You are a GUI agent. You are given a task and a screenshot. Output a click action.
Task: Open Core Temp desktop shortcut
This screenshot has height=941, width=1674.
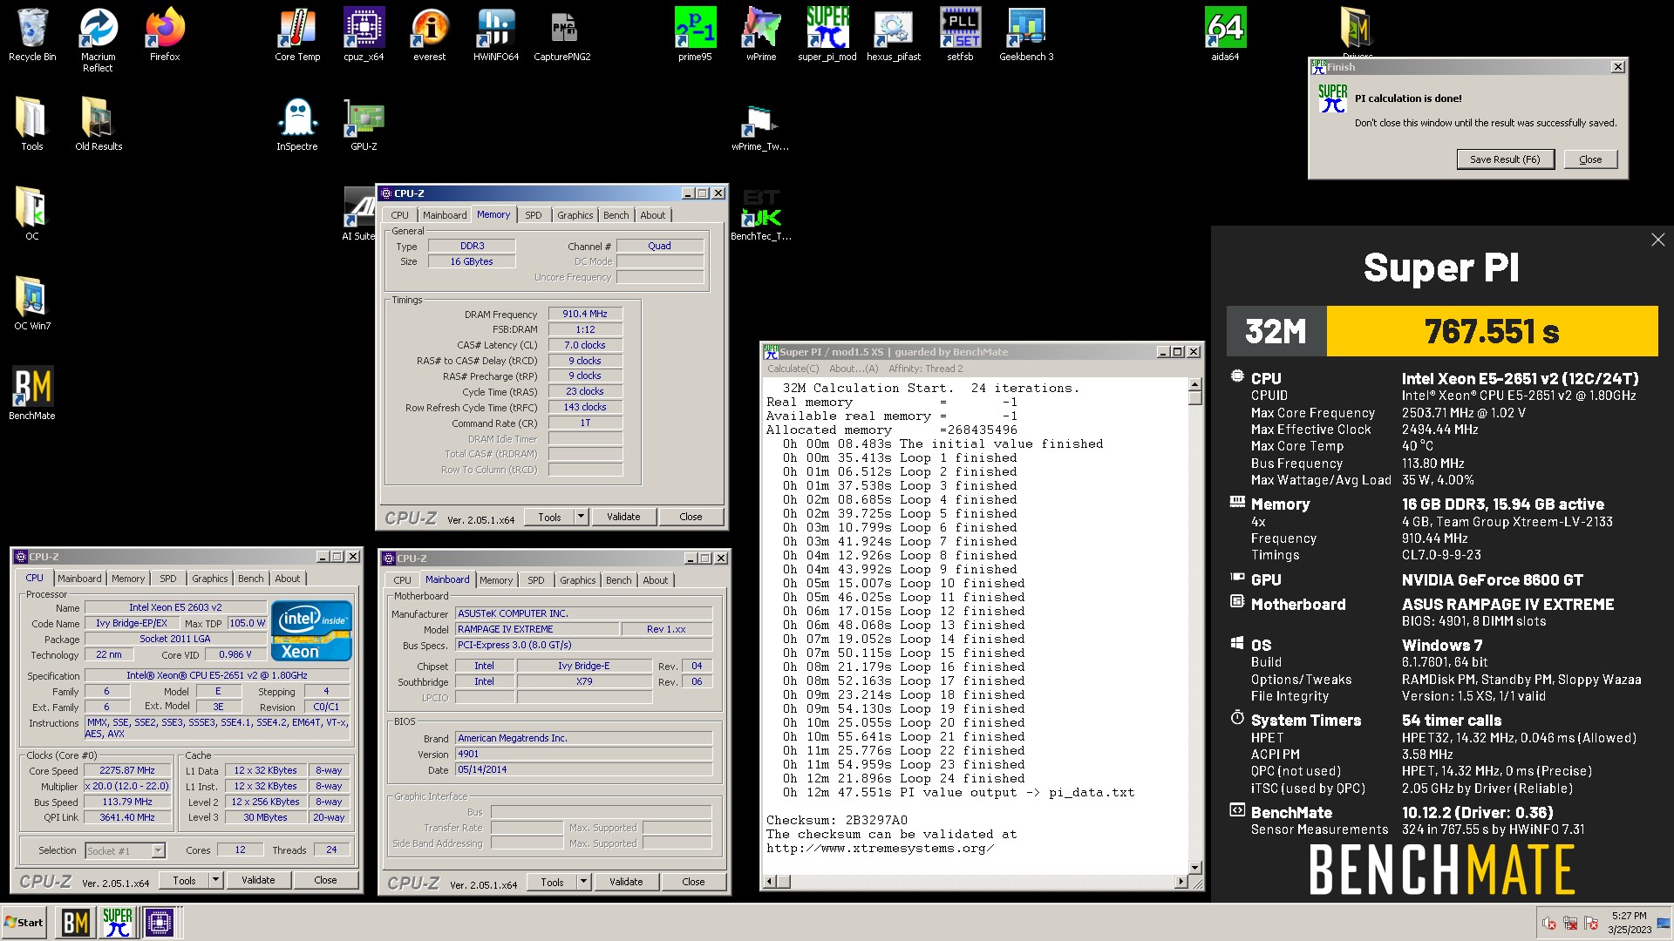297,35
